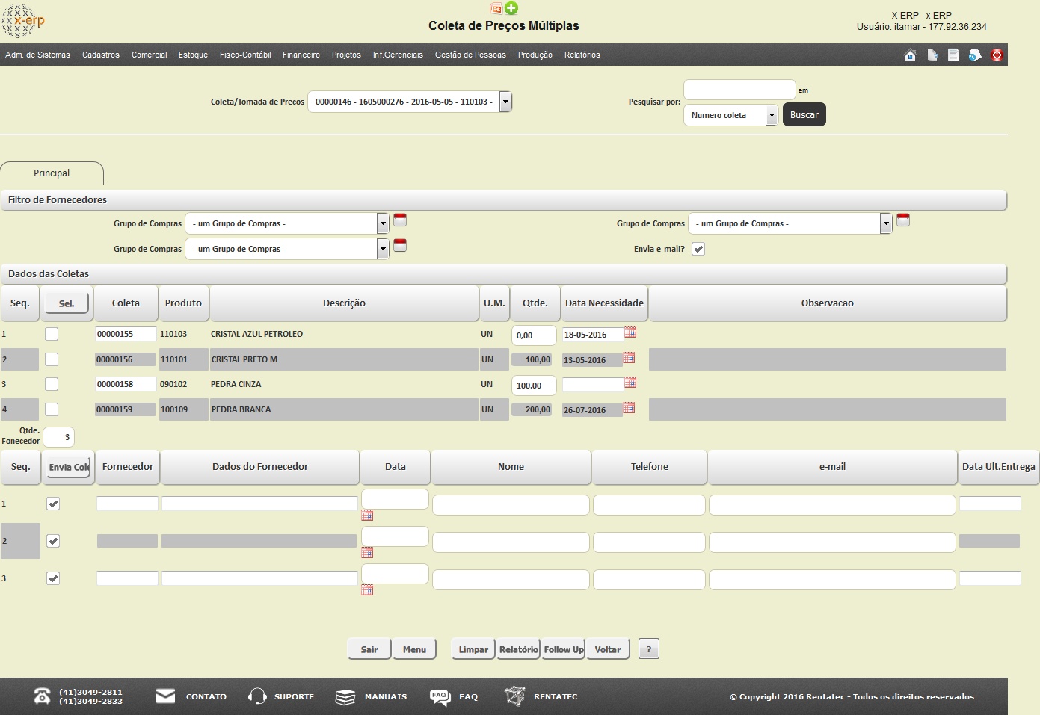Click the question mark help button
The image size is (1040, 715).
[x=649, y=649]
